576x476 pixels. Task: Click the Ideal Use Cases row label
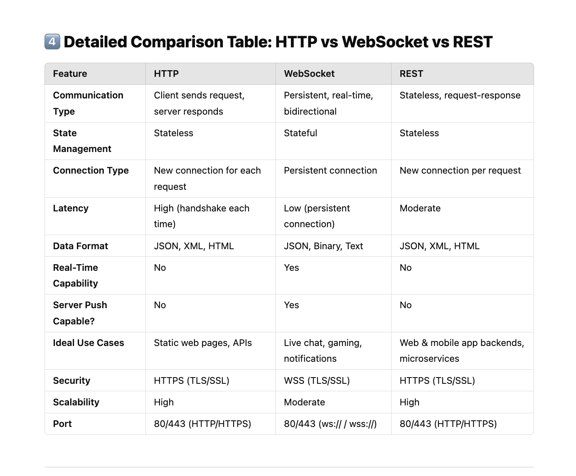89,343
